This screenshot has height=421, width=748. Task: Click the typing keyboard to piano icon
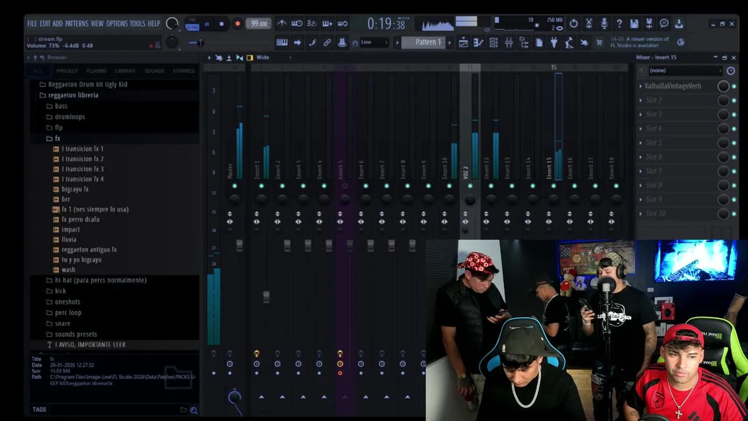(x=282, y=42)
